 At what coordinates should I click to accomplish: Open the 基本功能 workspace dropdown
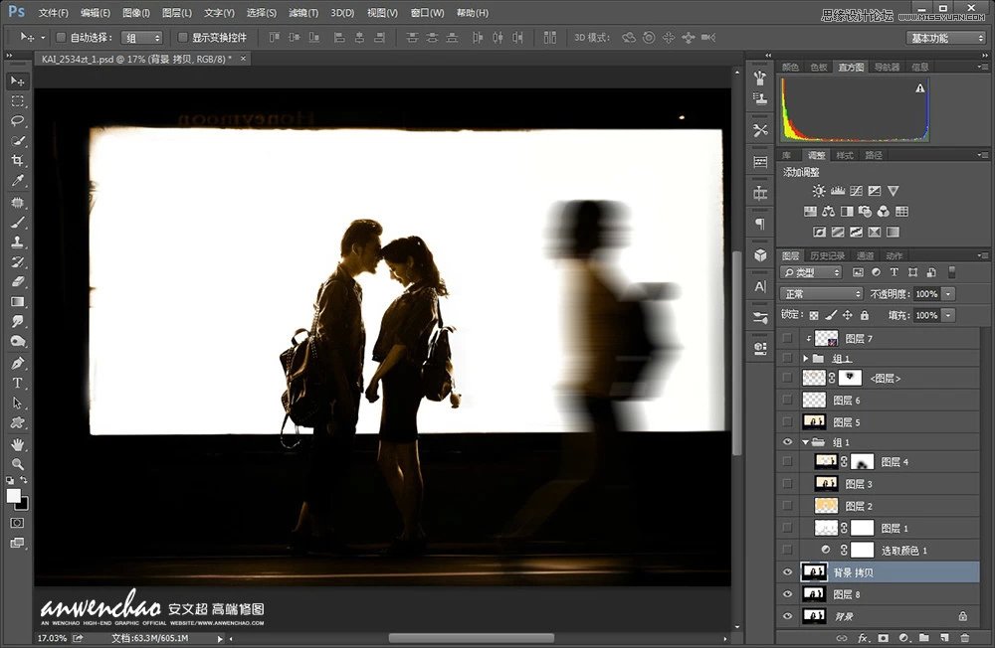(945, 38)
